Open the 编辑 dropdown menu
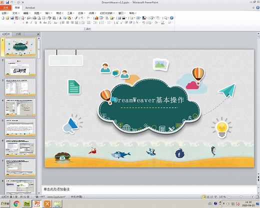 [26, 13]
